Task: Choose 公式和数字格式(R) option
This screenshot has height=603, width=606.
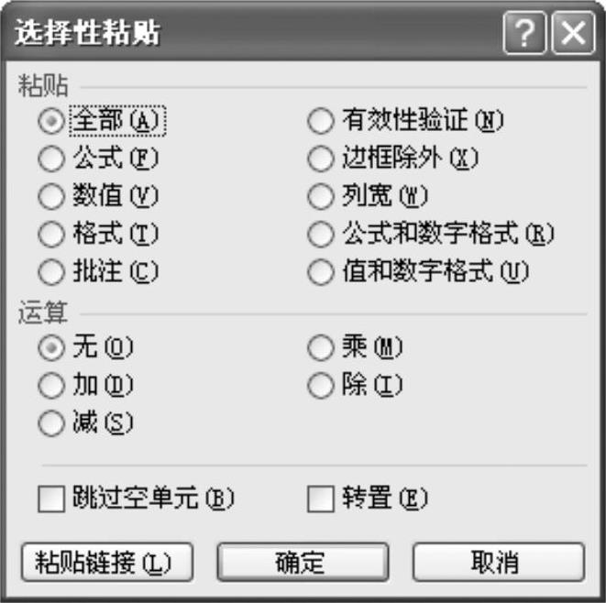Action: coord(320,234)
